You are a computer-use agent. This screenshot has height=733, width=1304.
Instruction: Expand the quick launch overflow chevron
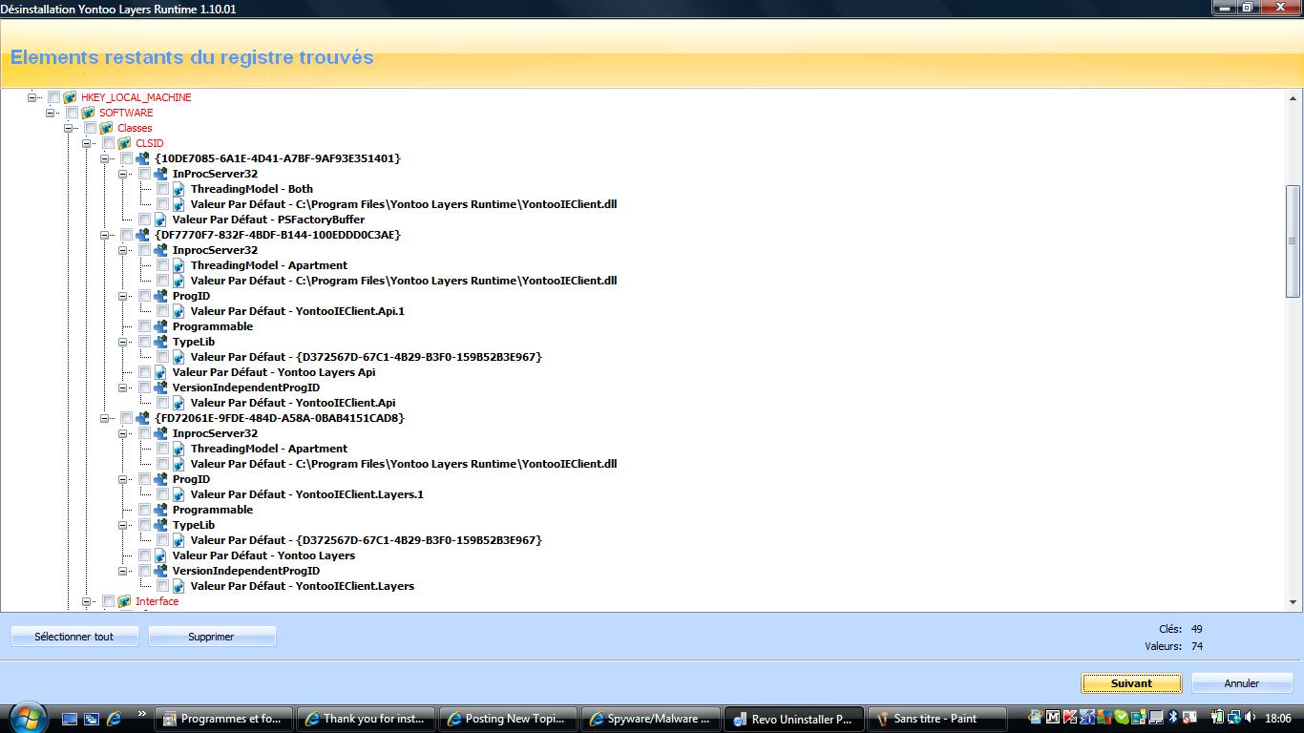pyautogui.click(x=142, y=714)
